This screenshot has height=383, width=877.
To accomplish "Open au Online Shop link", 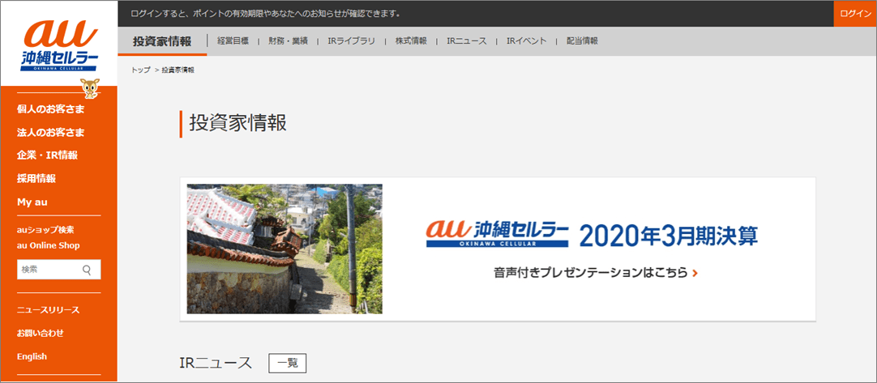I will coord(48,245).
